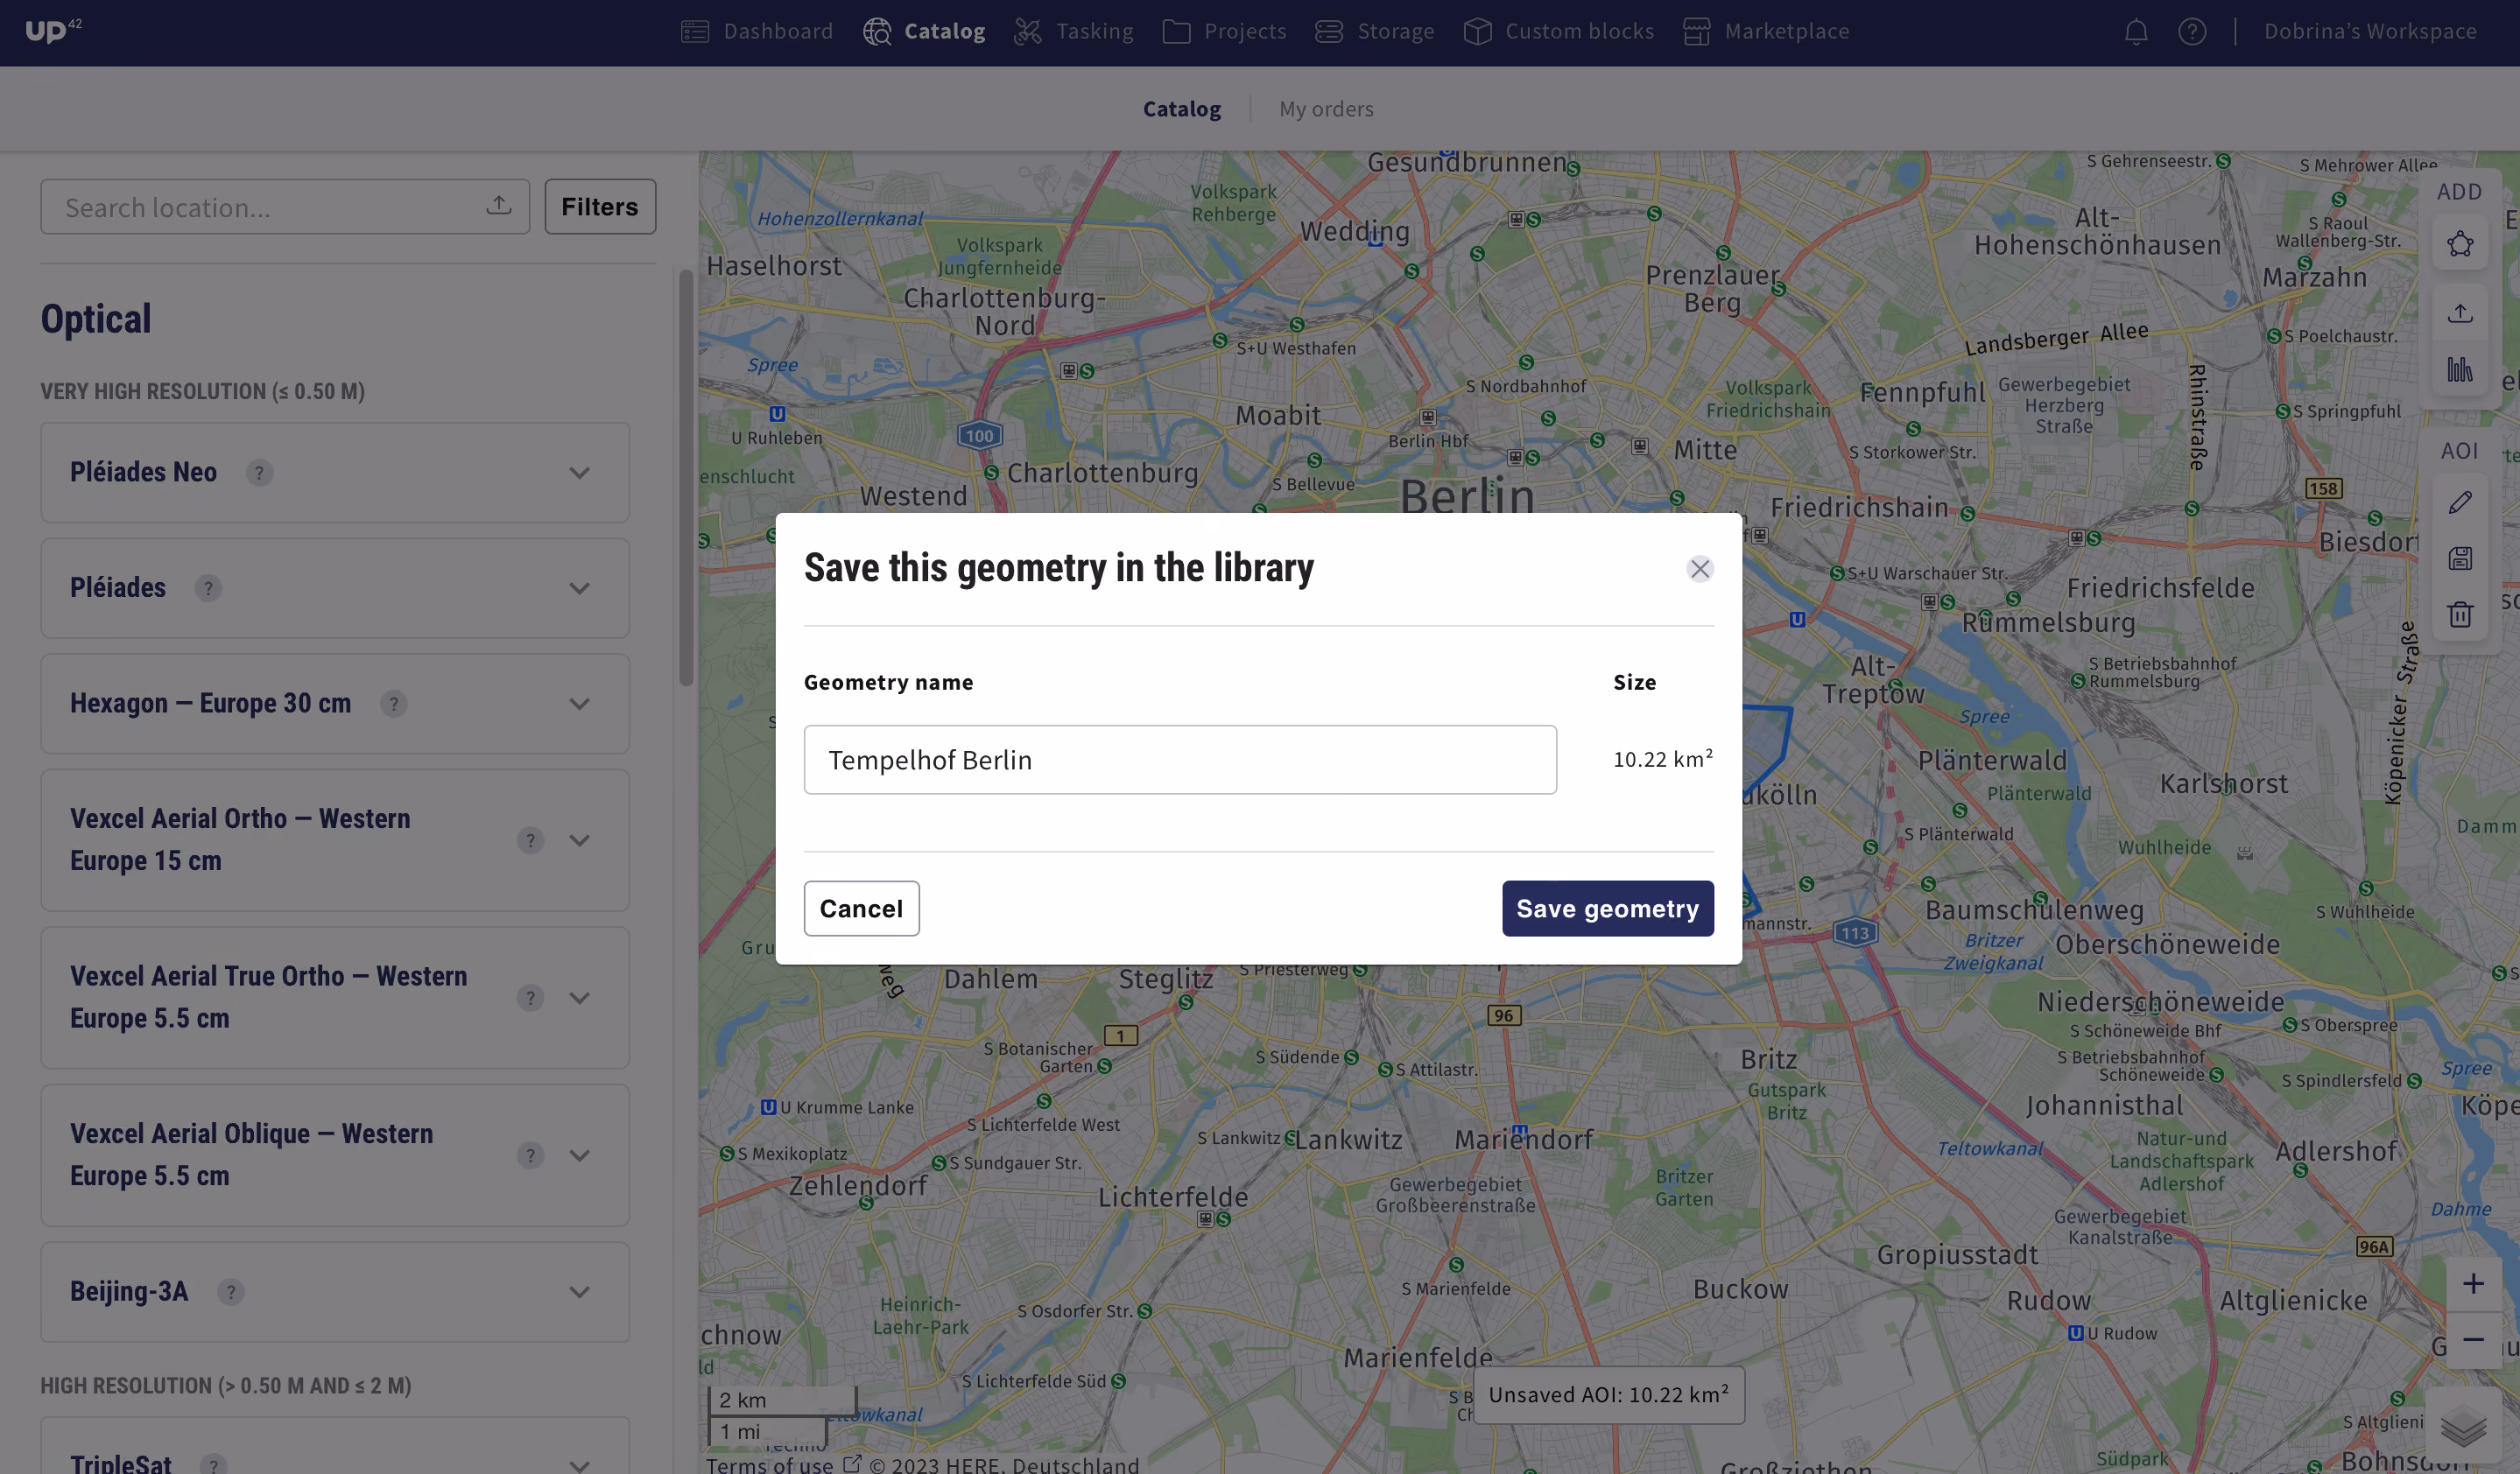Open Dobrina's Workspace menu
Viewport: 2520px width, 1474px height.
tap(2370, 31)
